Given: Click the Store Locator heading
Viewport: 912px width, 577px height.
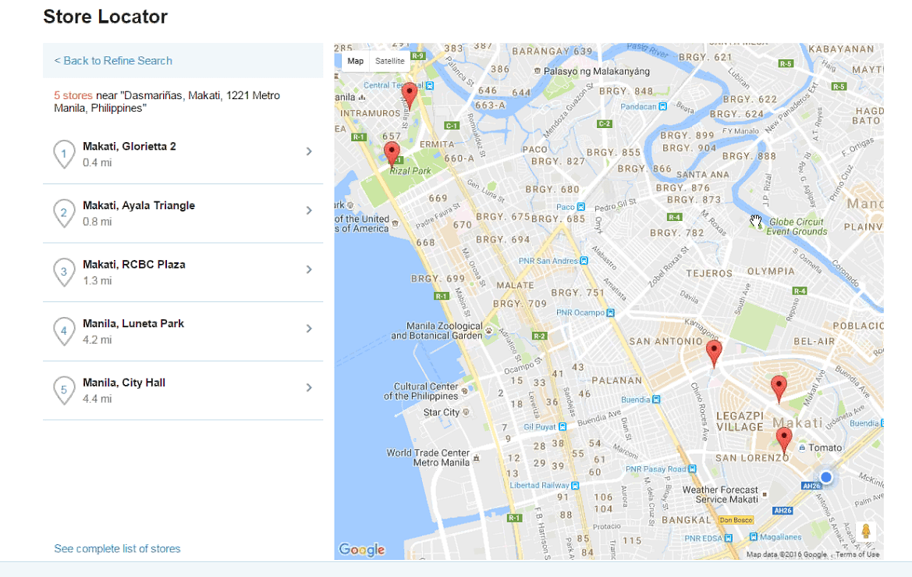Looking at the screenshot, I should pos(105,16).
